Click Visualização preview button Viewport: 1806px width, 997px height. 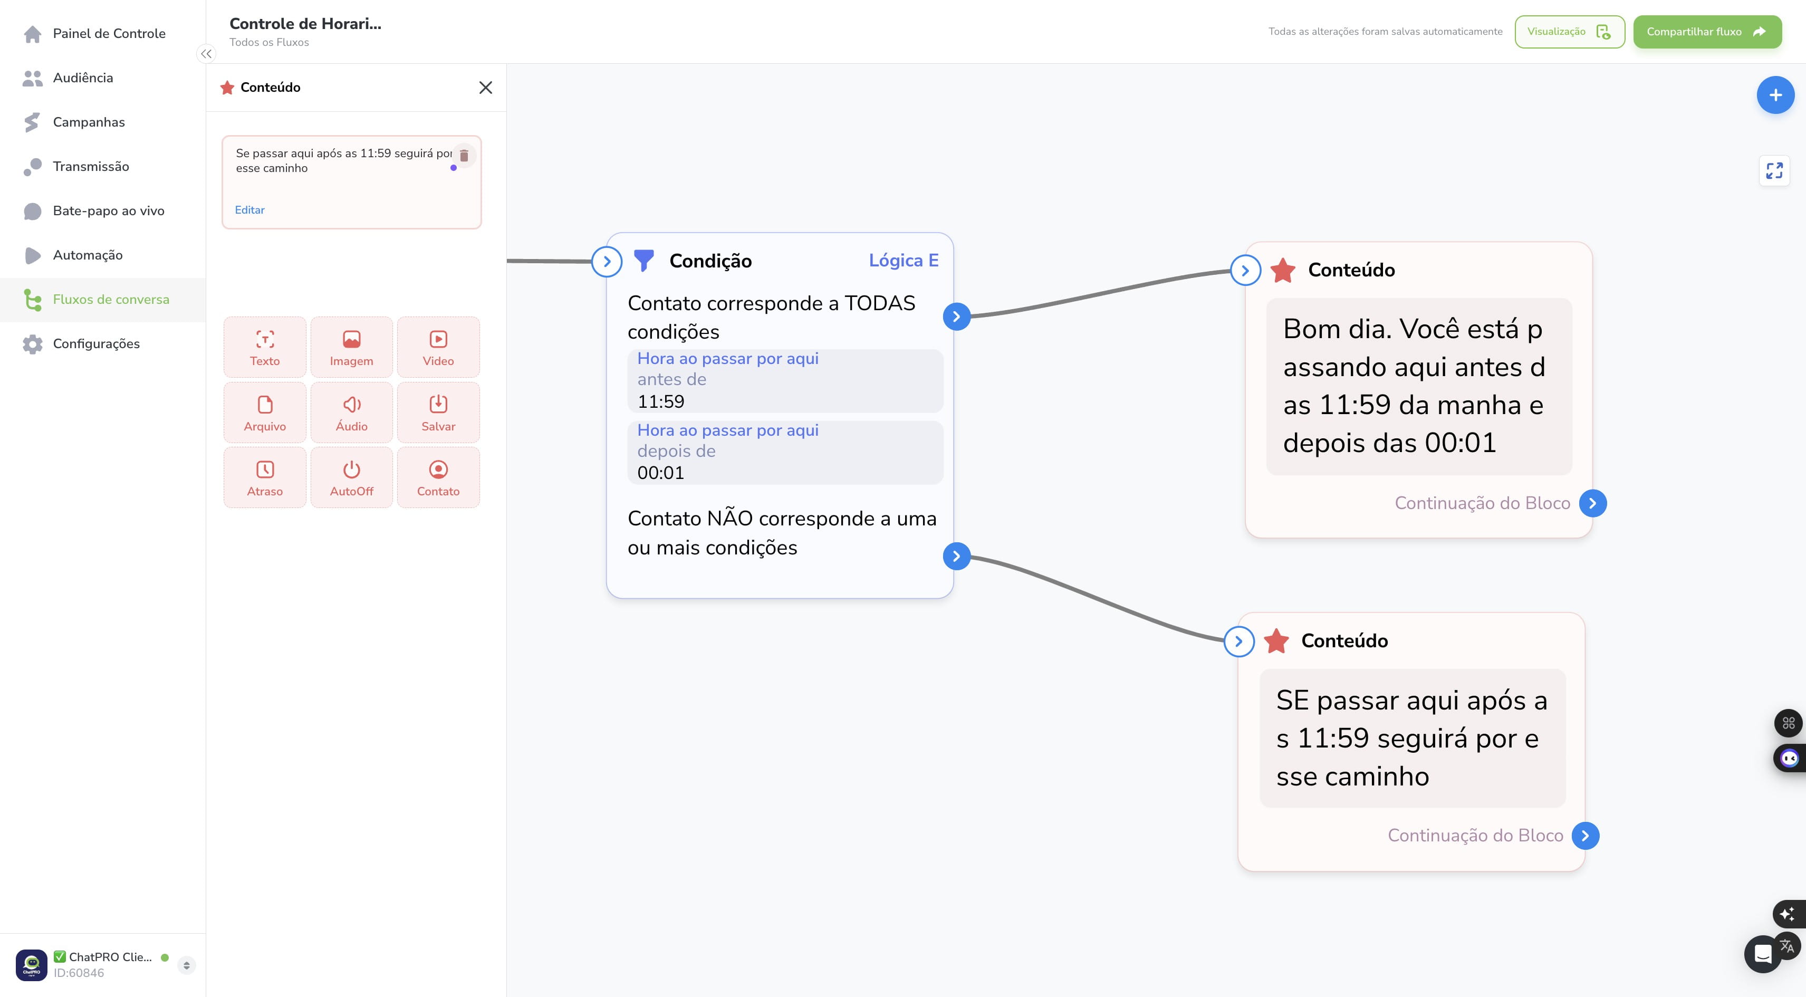pos(1569,32)
